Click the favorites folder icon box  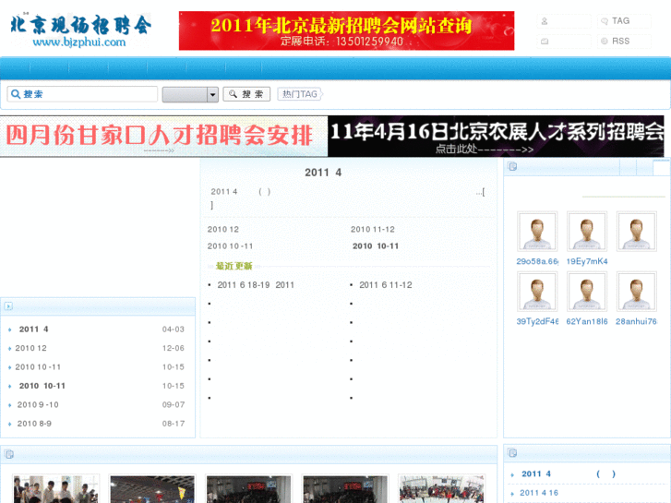pyautogui.click(x=564, y=42)
